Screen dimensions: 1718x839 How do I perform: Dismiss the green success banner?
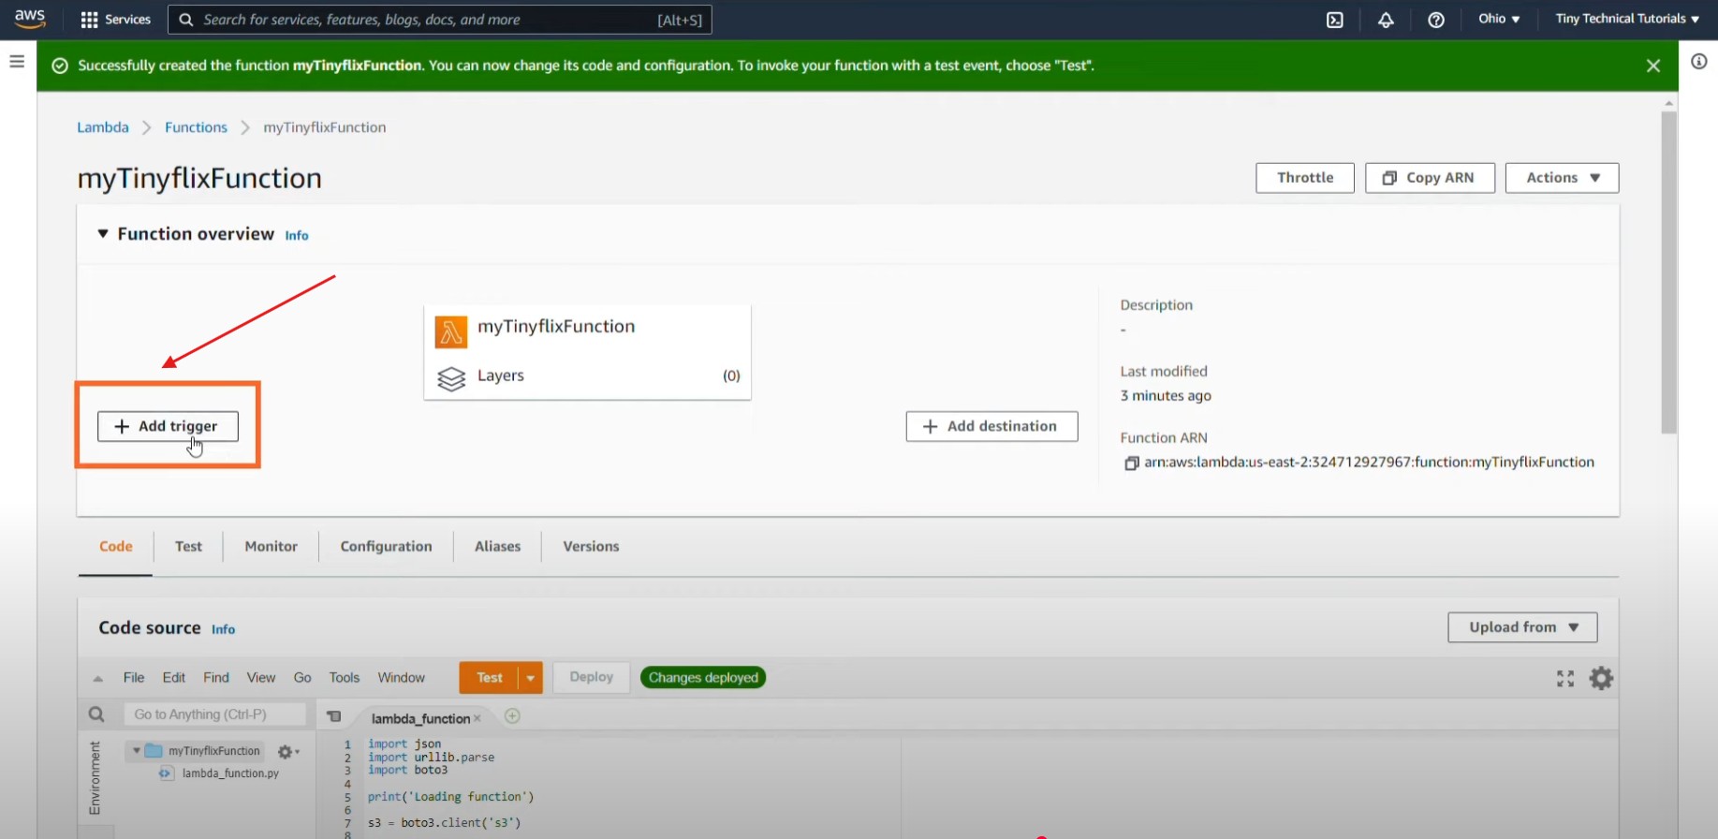coord(1652,66)
